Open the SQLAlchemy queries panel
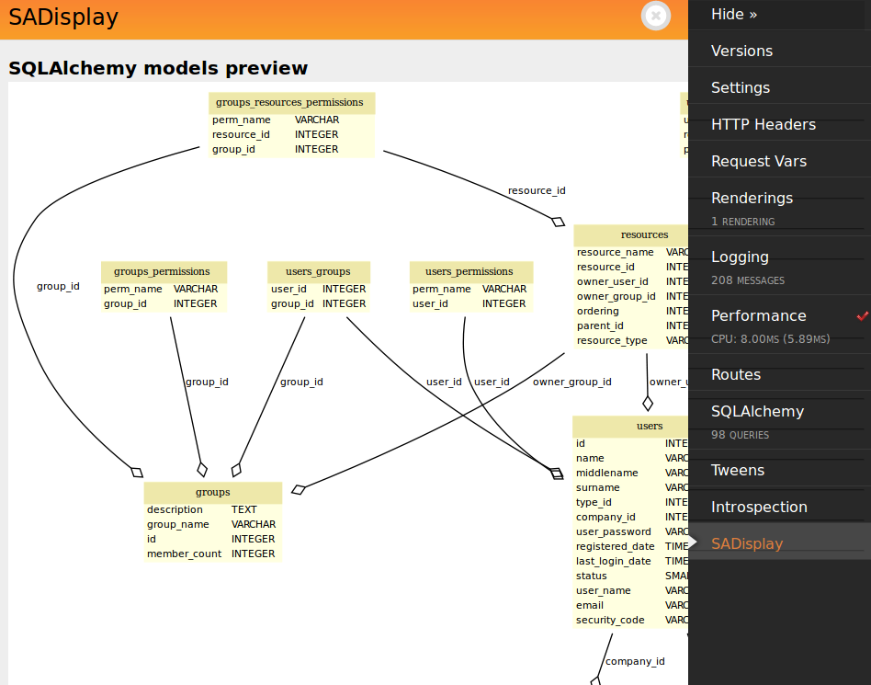 pyautogui.click(x=757, y=412)
